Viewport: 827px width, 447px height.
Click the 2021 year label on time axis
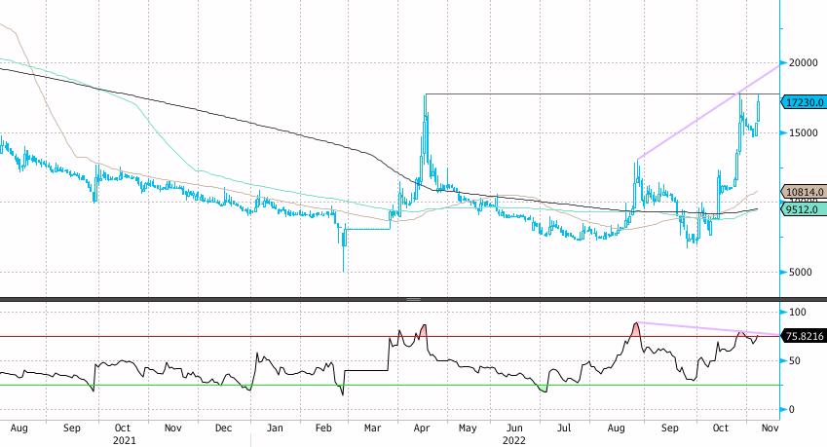125,439
